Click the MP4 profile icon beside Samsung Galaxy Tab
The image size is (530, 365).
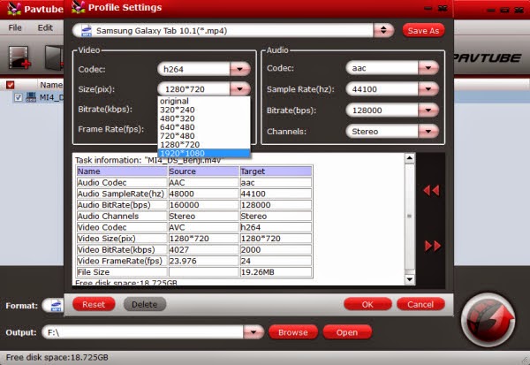pos(87,31)
